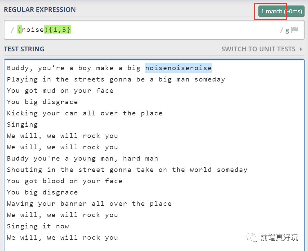
Task: Click the g flag indicator
Action: point(287,30)
